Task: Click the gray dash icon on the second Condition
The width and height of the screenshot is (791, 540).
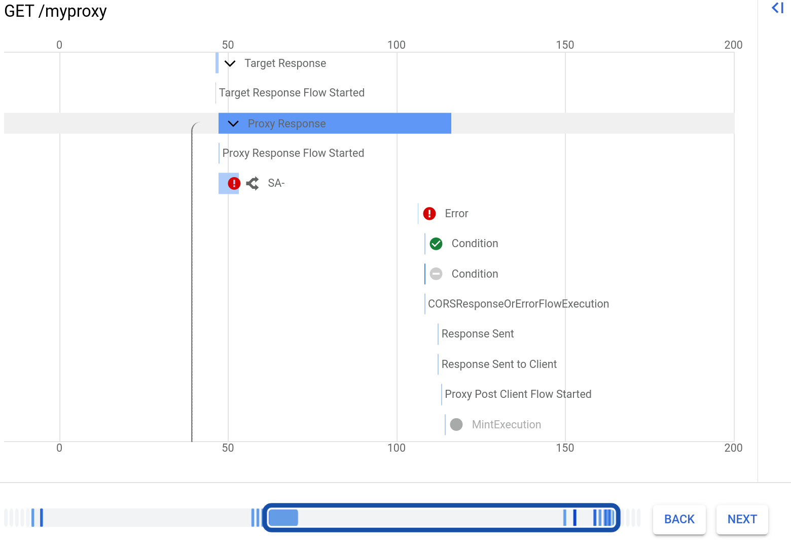Action: (x=436, y=274)
